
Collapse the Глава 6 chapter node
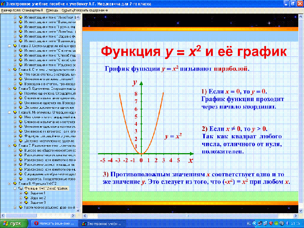[9, 112]
